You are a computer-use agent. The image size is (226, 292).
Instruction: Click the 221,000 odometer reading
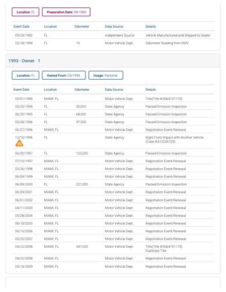pyautogui.click(x=82, y=184)
